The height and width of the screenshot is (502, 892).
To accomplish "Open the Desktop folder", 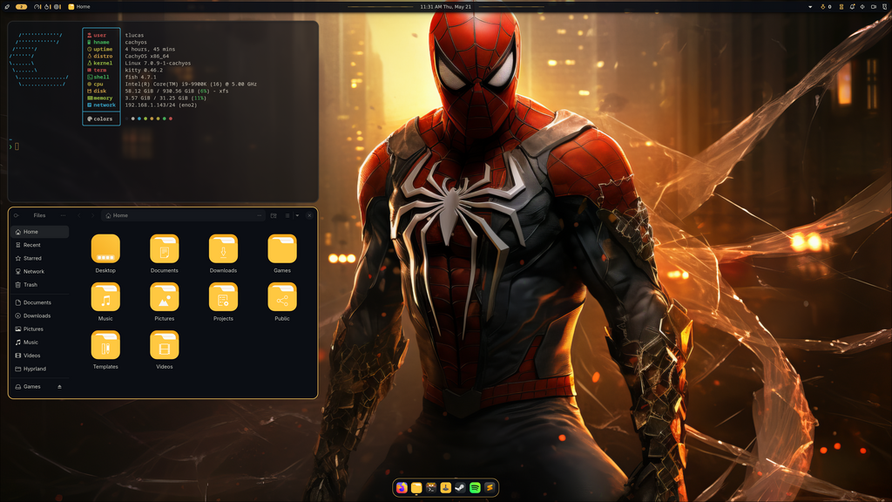I will point(105,254).
